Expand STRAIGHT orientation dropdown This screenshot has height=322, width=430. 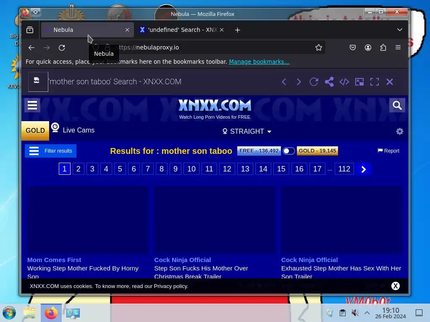coord(247,131)
